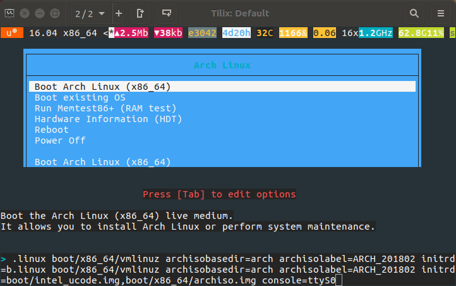
Task: Click the Tilix terminal app icon
Action: (x=9, y=13)
